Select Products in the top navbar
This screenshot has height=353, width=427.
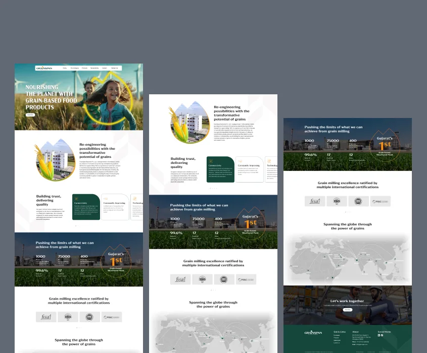point(85,68)
